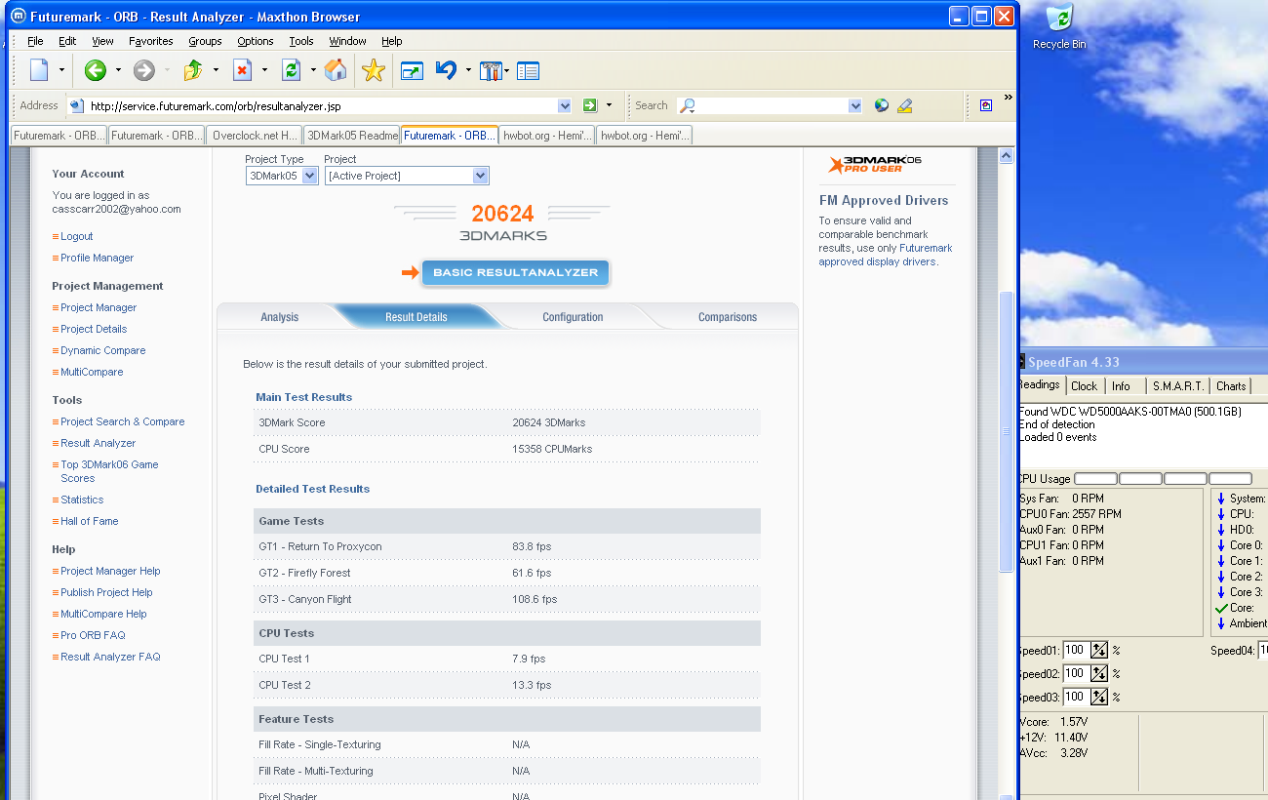The width and height of the screenshot is (1268, 800).
Task: Click the Maxthon logo in the title bar
Action: tap(18, 17)
